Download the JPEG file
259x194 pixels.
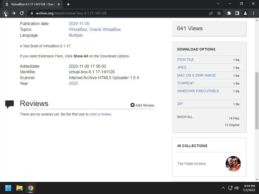[182, 67]
